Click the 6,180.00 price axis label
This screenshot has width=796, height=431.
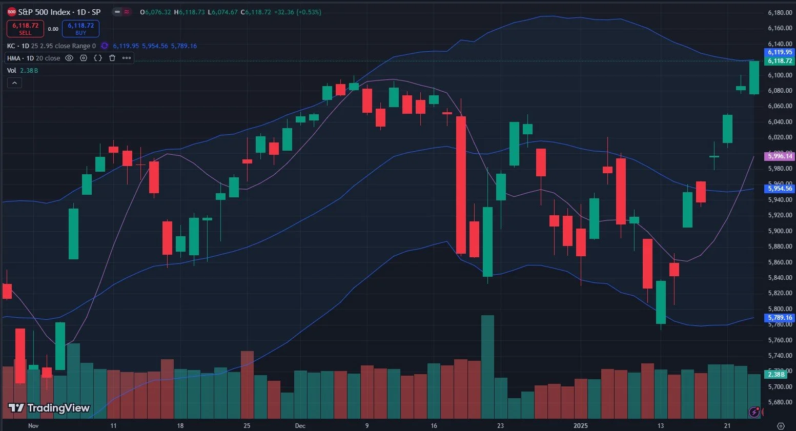pyautogui.click(x=780, y=13)
